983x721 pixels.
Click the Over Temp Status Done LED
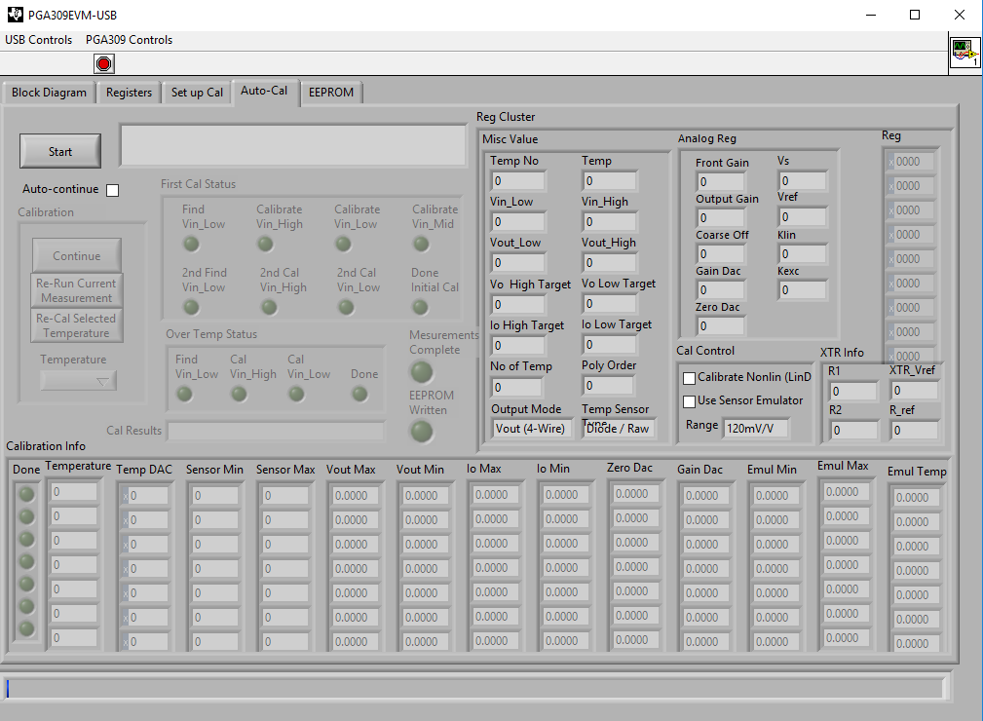[359, 394]
